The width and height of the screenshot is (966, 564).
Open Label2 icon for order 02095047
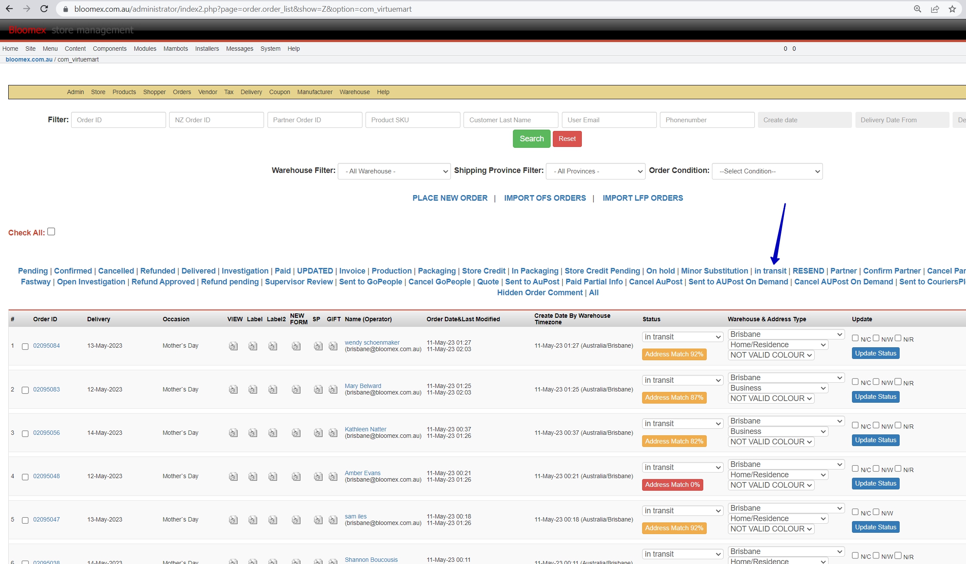pyautogui.click(x=273, y=520)
